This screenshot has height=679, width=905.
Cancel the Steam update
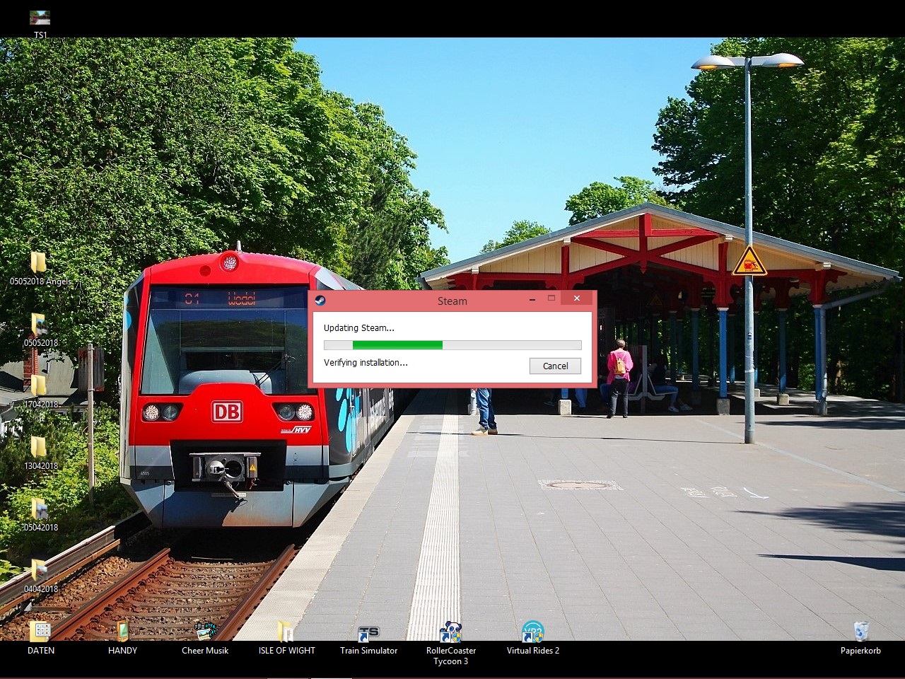[x=555, y=366]
